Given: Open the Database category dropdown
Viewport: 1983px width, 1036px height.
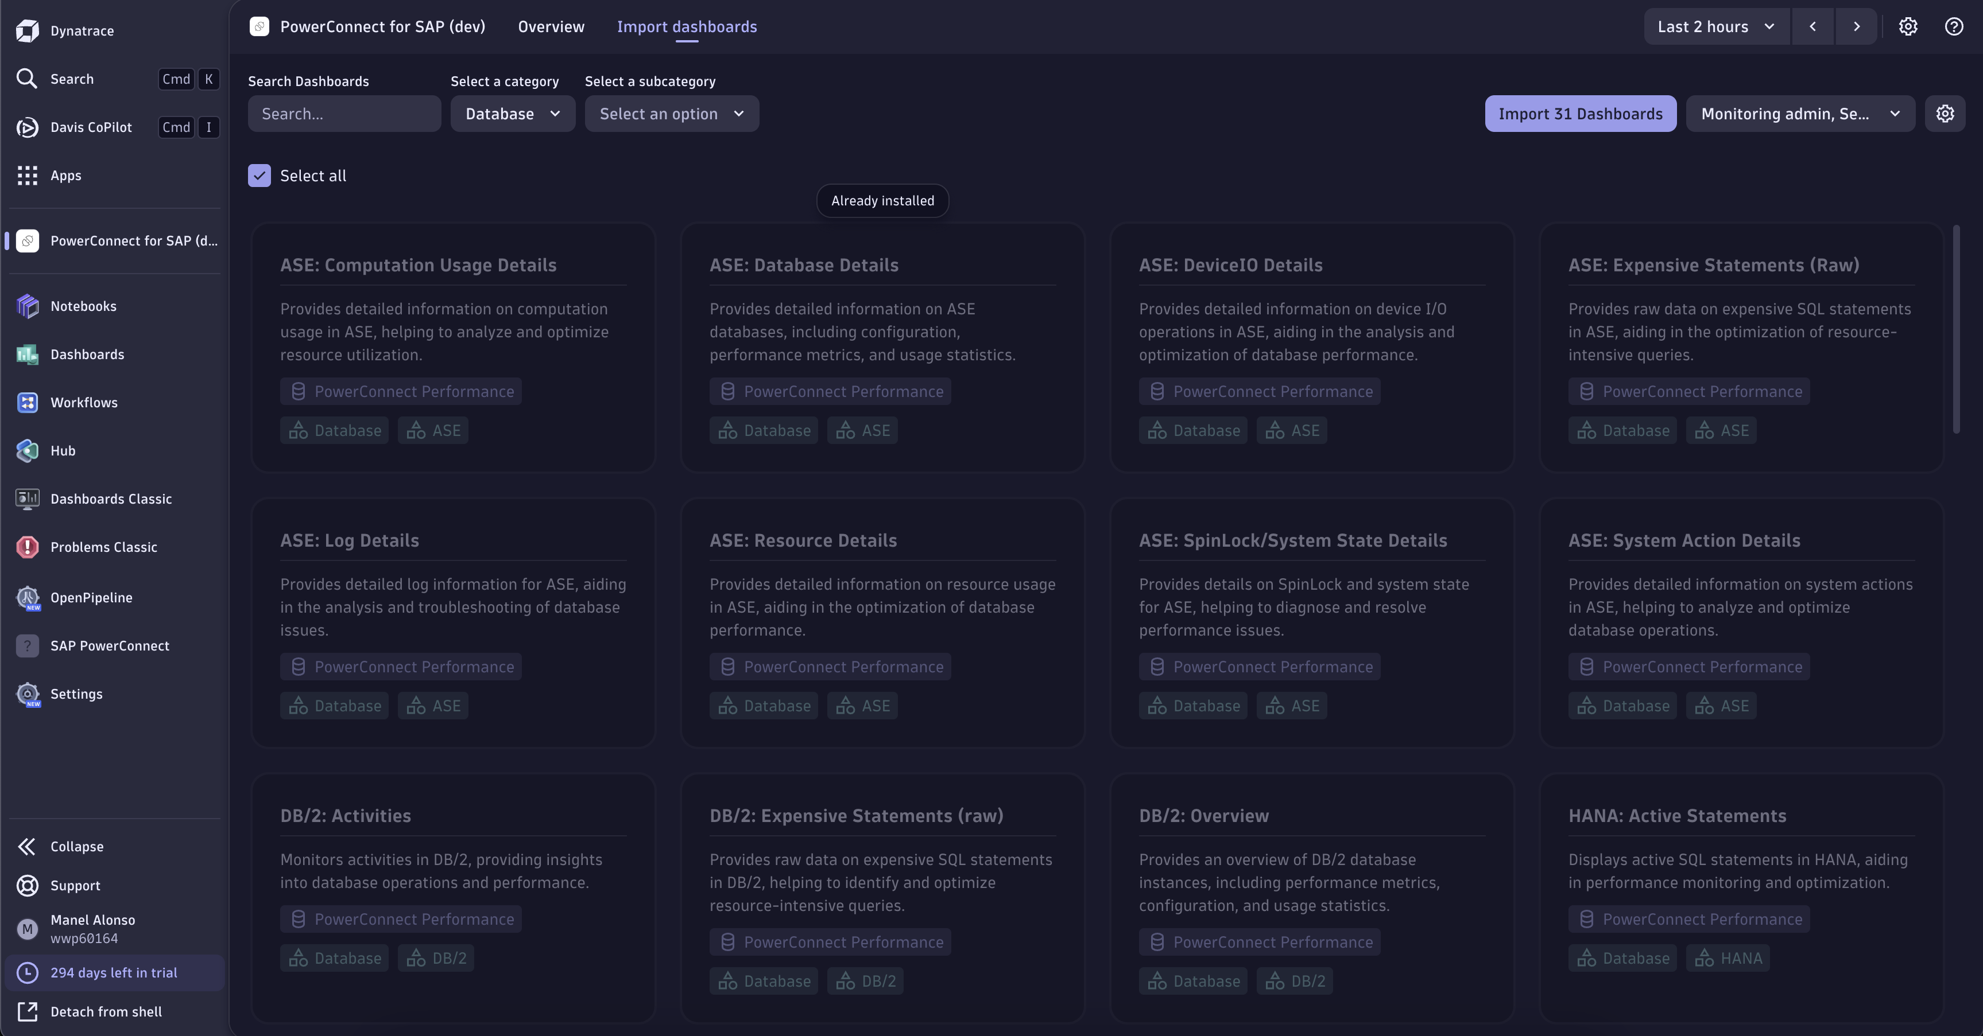Looking at the screenshot, I should (x=512, y=113).
